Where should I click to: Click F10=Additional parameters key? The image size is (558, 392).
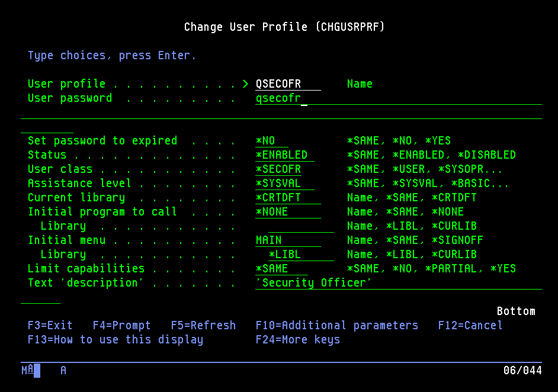point(337,326)
